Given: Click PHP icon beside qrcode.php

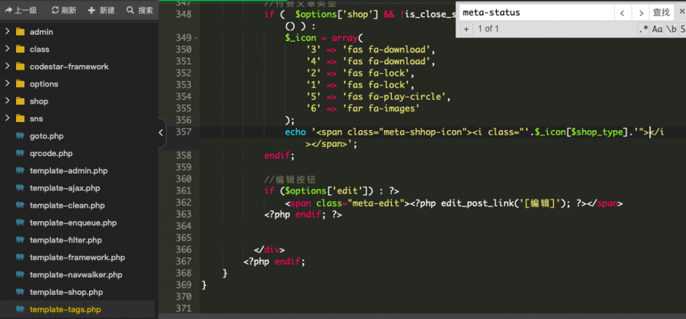Looking at the screenshot, I should 20,153.
